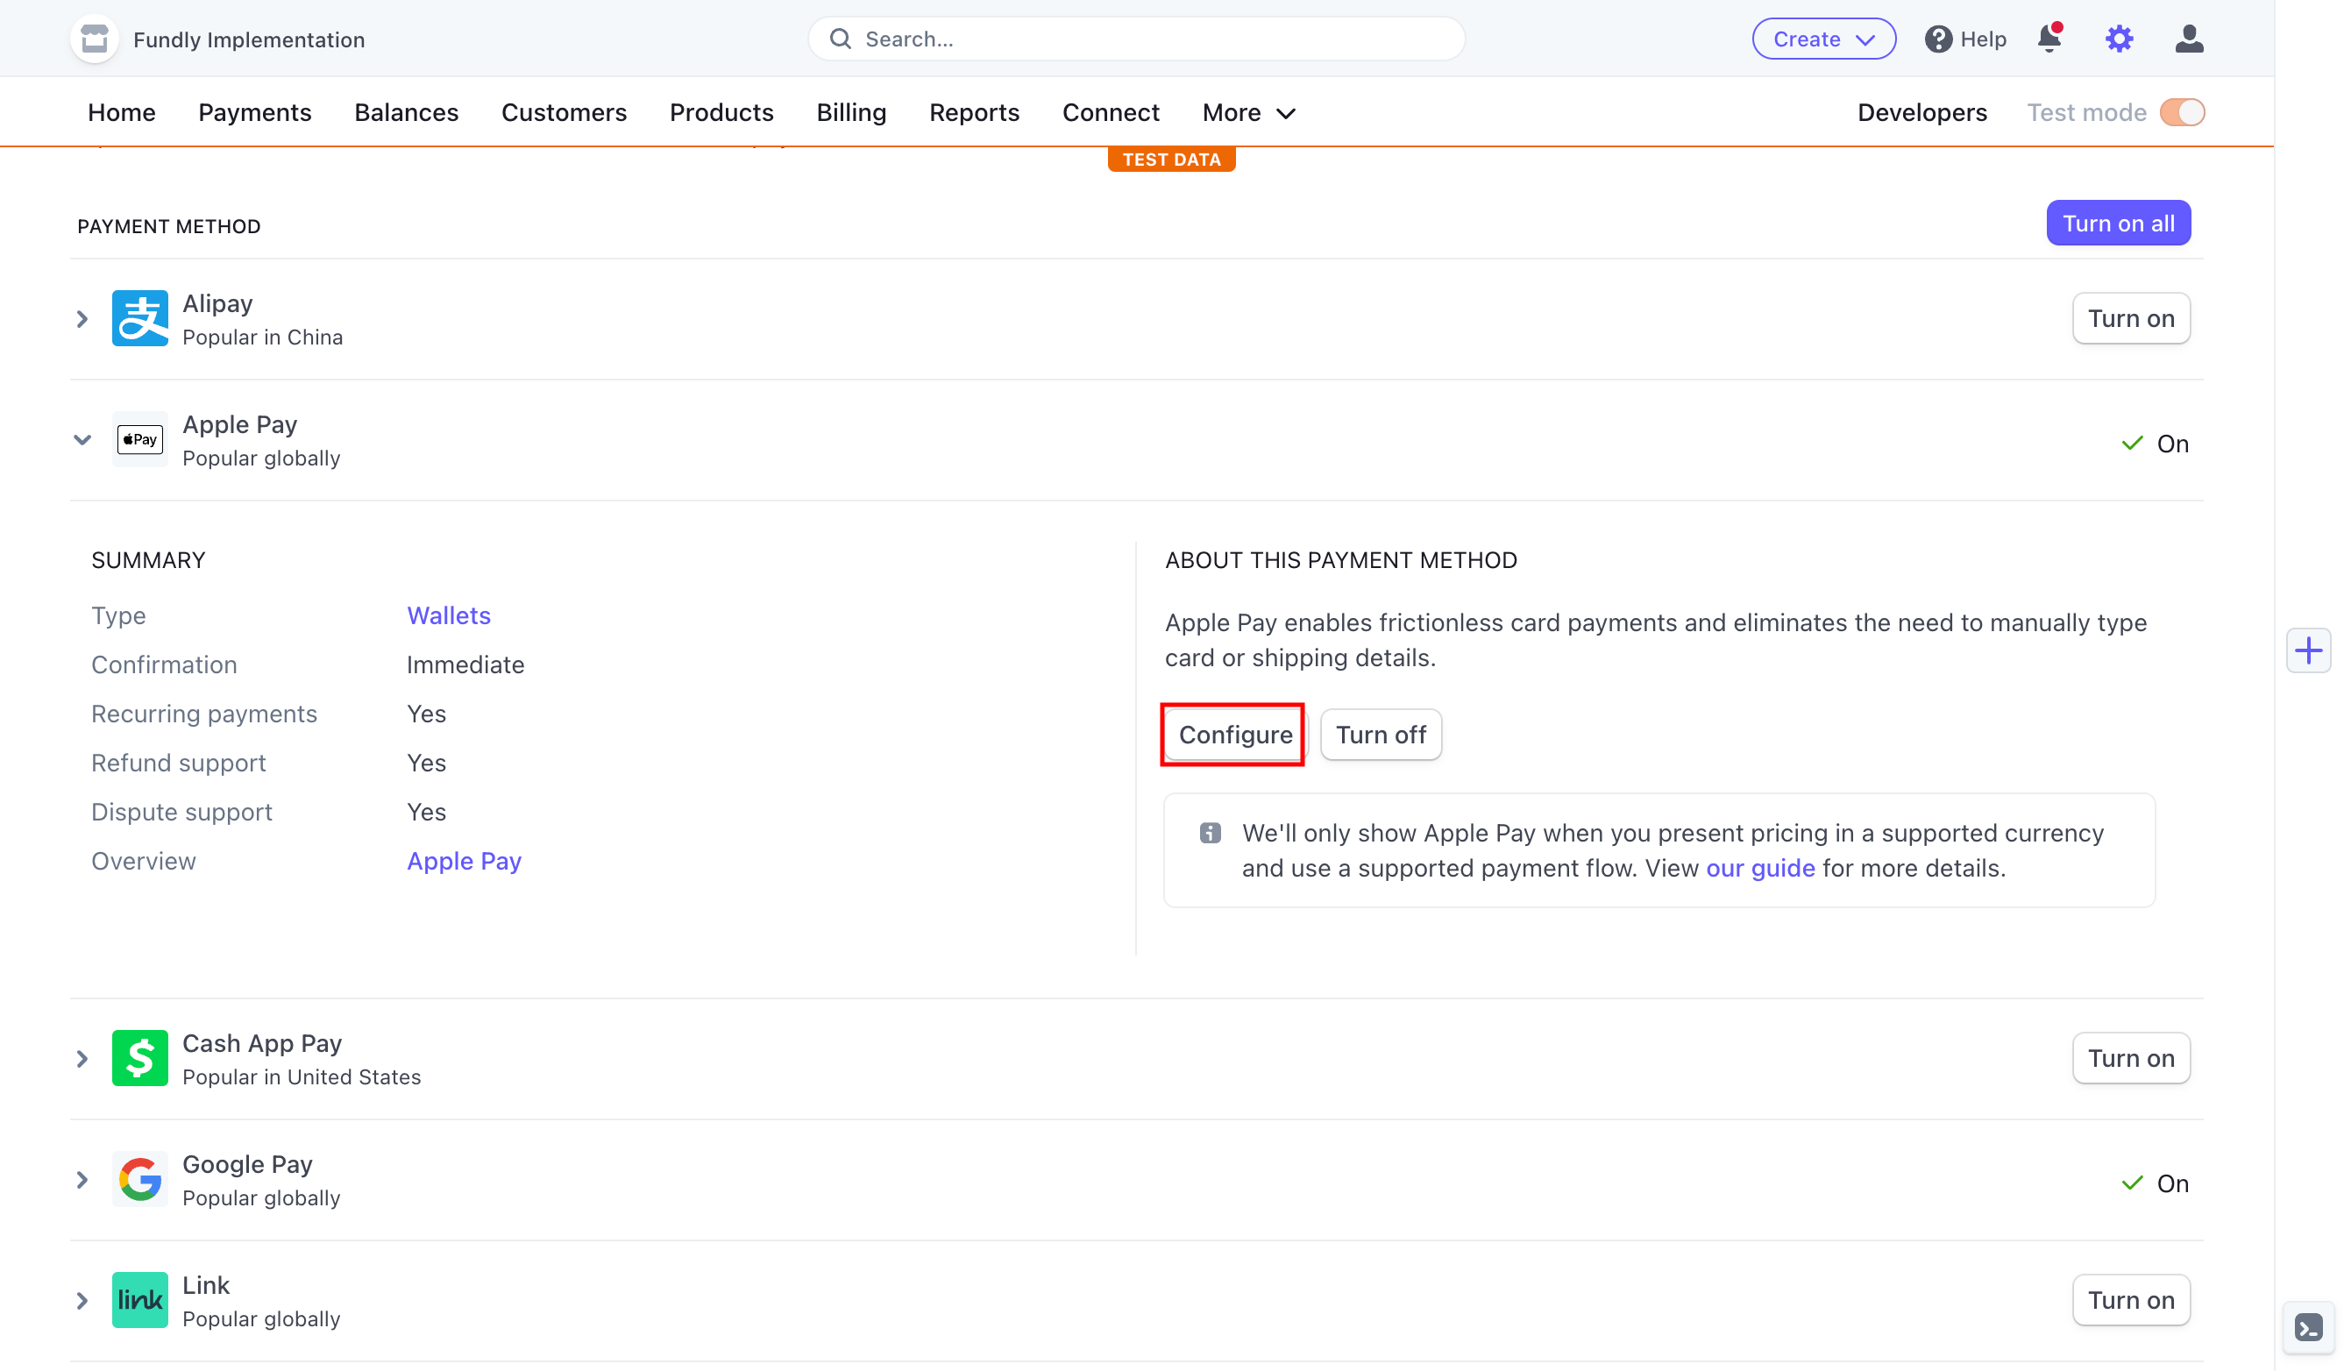Click the 'Immediate' confirmation value
The image size is (2344, 1371).
click(x=465, y=665)
